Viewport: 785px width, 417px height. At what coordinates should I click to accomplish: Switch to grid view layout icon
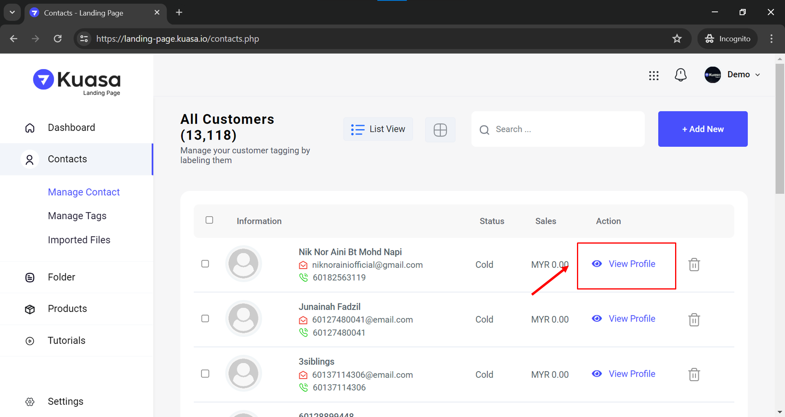pos(440,129)
